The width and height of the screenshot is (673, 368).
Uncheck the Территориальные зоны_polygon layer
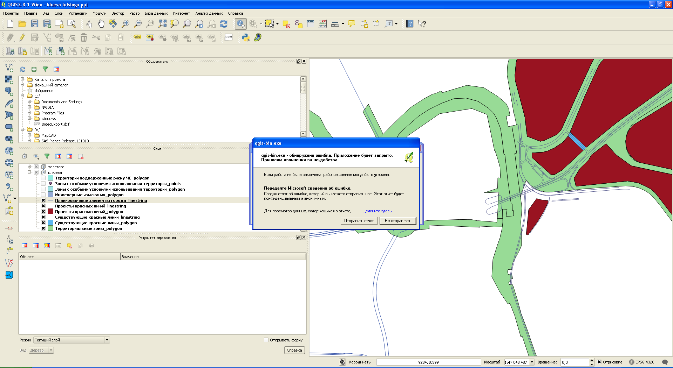click(x=43, y=228)
